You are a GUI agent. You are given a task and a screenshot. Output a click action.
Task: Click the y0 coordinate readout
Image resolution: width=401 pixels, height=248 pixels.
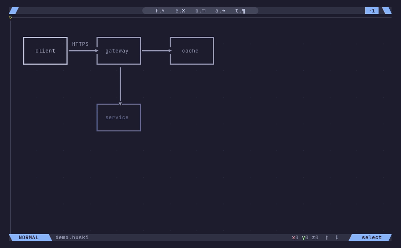tap(305, 237)
